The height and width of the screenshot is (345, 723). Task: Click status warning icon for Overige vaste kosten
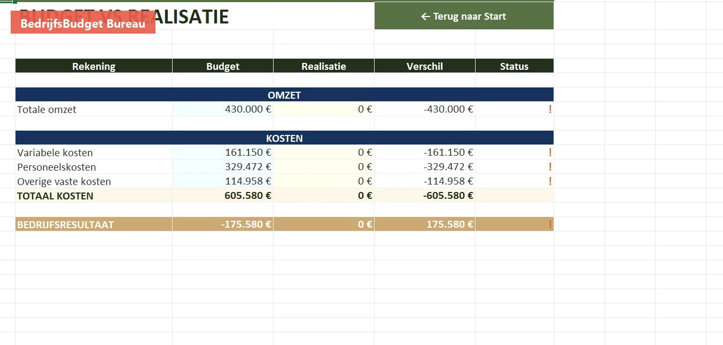(550, 181)
